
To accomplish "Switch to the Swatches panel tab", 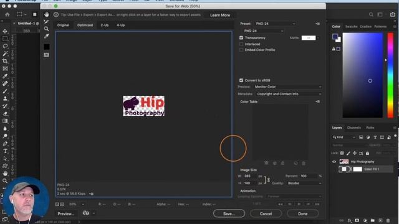I will 351,26.
